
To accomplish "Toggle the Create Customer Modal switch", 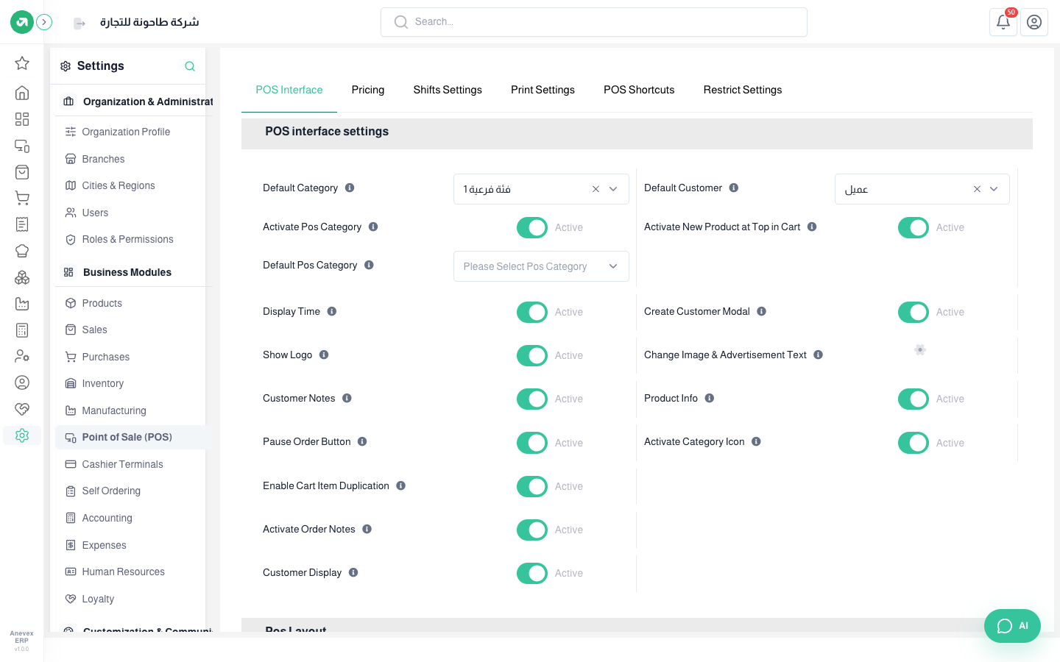I will coord(913,312).
